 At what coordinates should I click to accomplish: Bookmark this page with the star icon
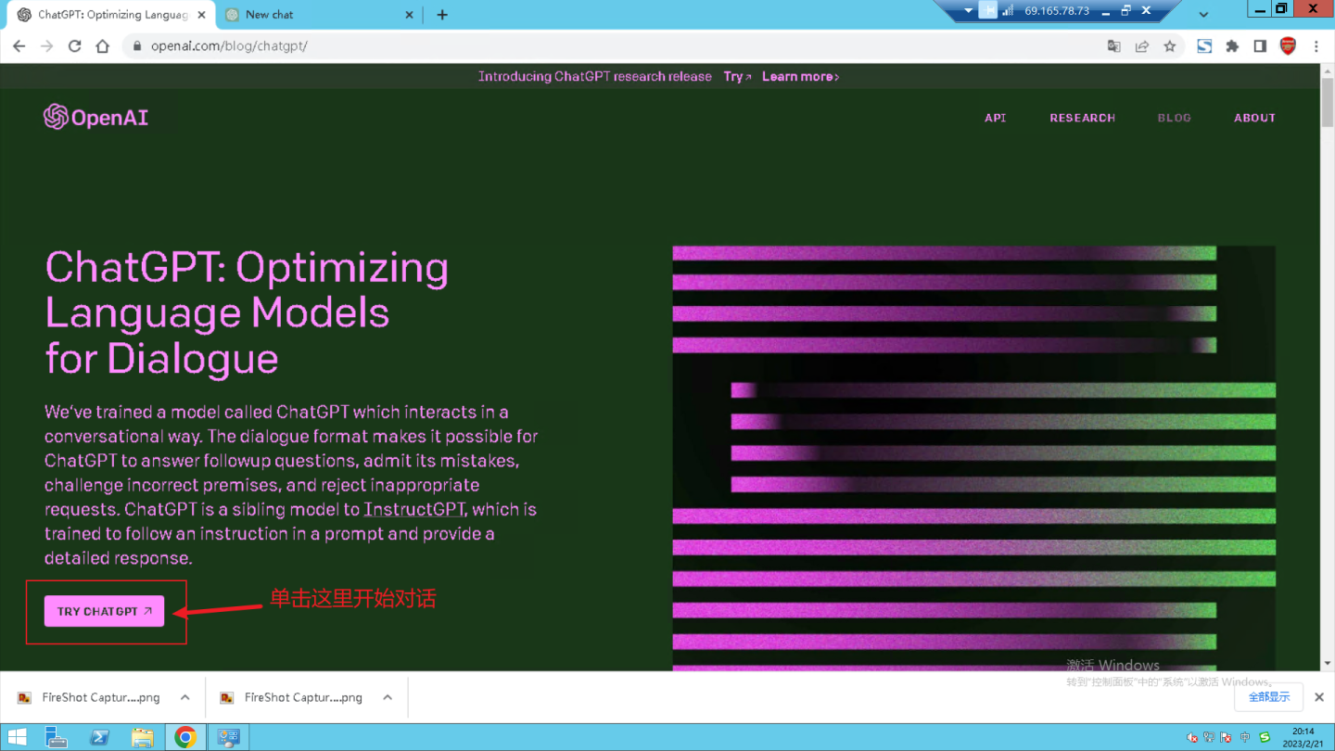[1170, 46]
